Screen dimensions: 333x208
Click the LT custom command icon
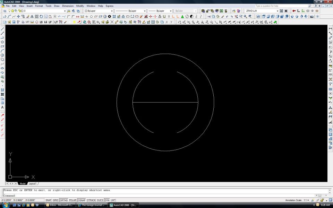point(56,22)
